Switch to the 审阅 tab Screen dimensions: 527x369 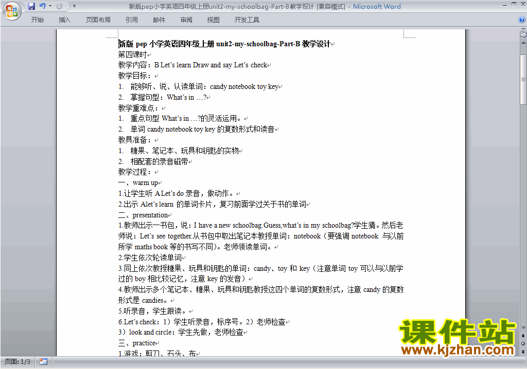[x=186, y=20]
